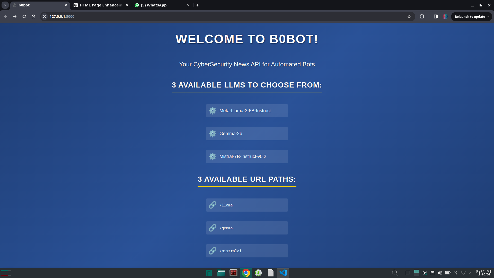Click the gear icon next to Gemma-2b
Viewport: 494px width, 278px height.
pos(213,134)
